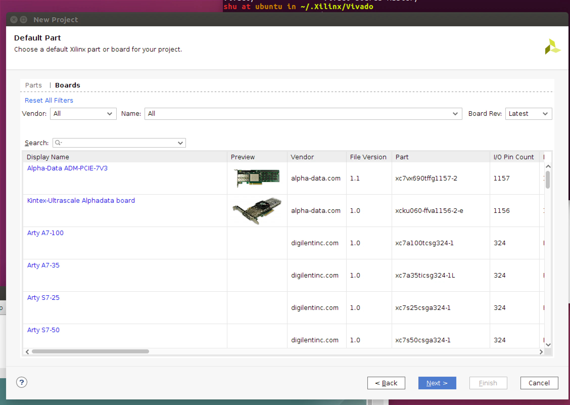Click the help question mark icon
570x405 pixels.
point(22,382)
